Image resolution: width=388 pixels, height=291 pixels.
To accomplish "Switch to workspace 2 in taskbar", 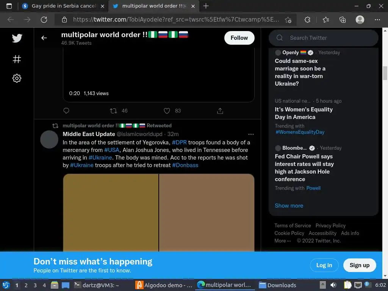I will 26,285.
